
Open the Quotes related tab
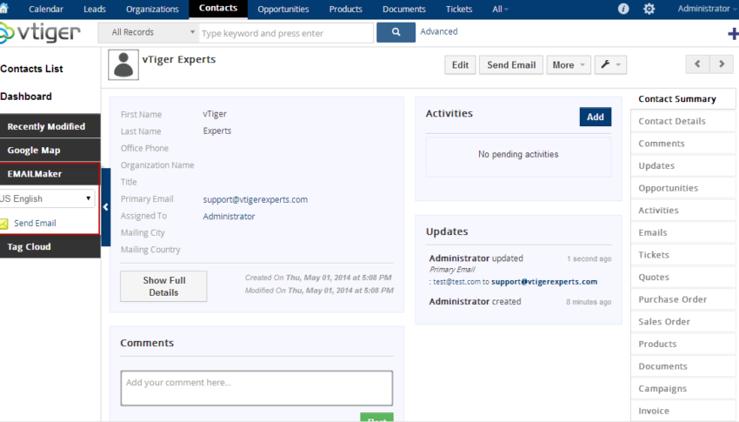(x=682, y=278)
